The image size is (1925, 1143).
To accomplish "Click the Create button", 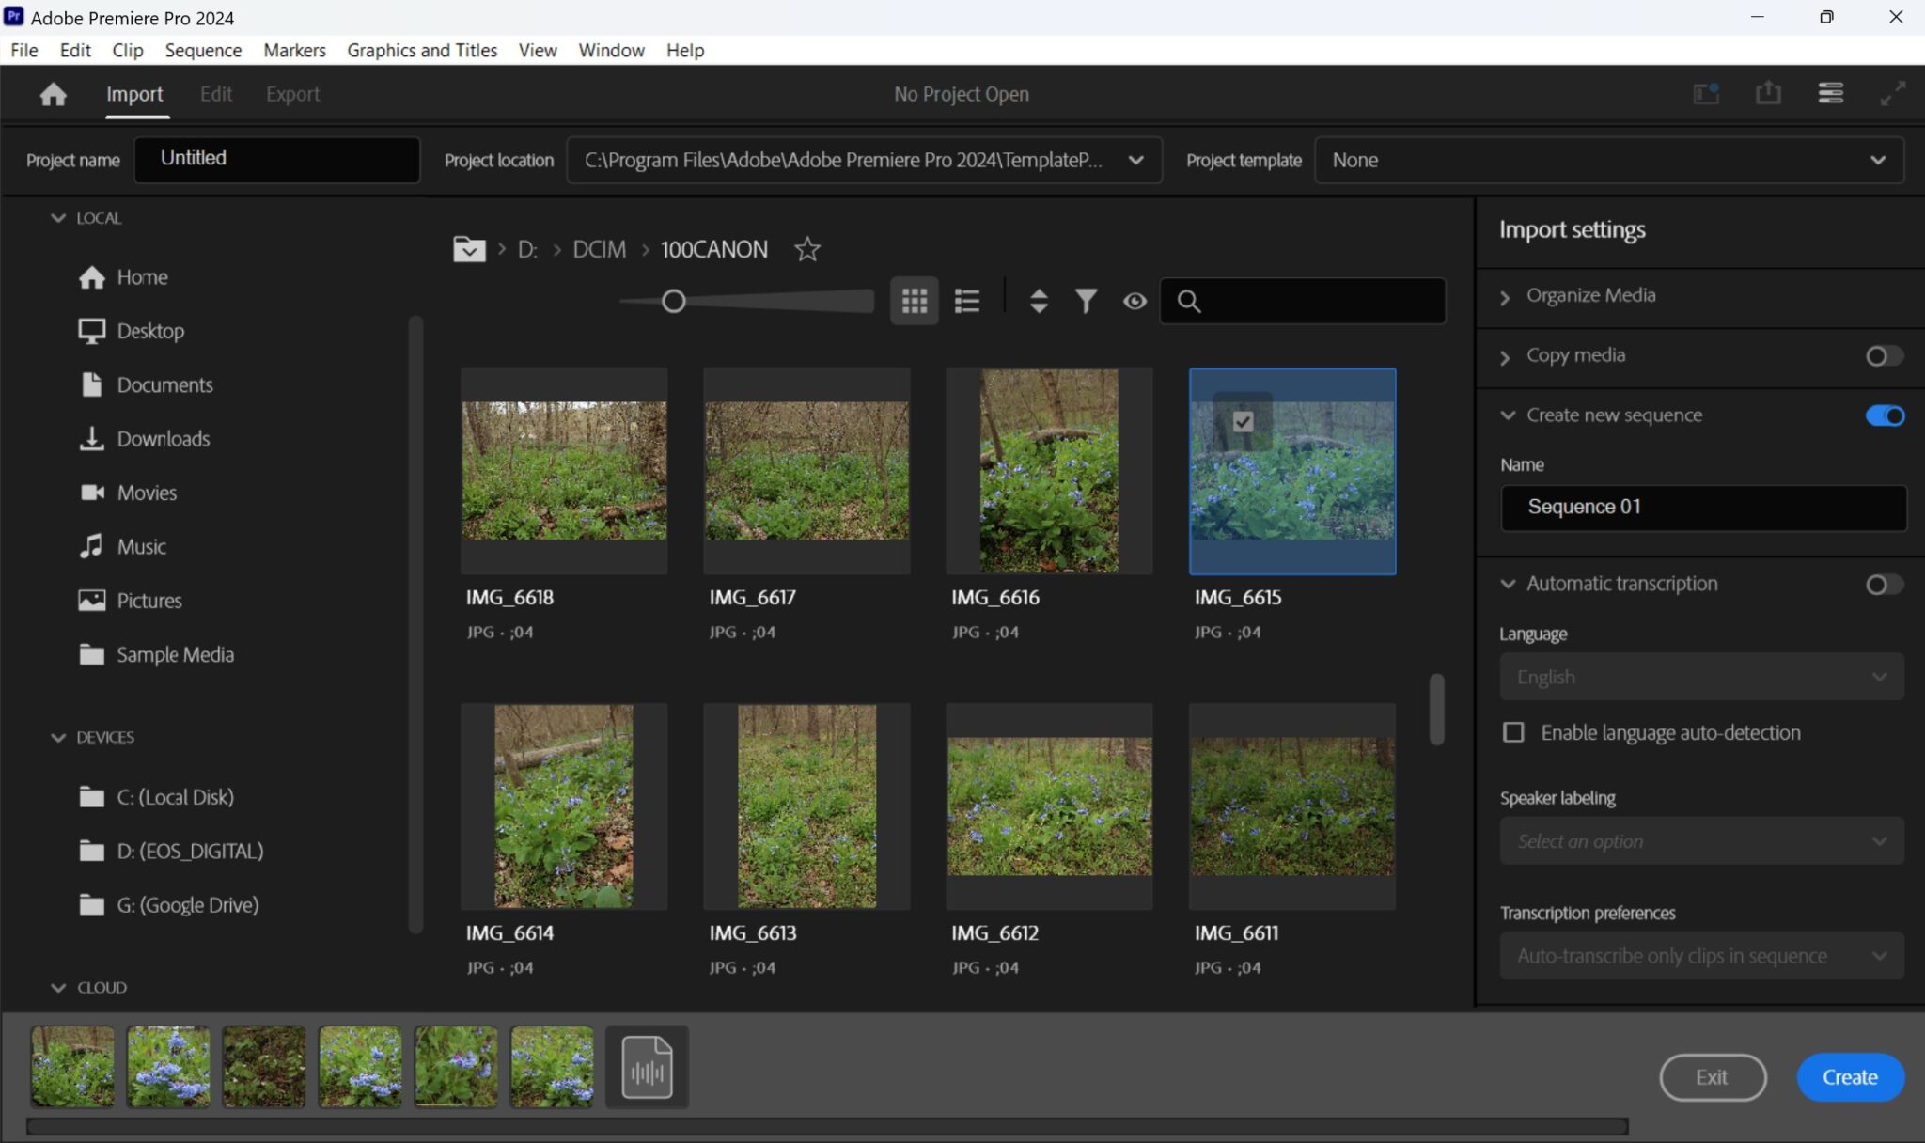I will click(1850, 1077).
